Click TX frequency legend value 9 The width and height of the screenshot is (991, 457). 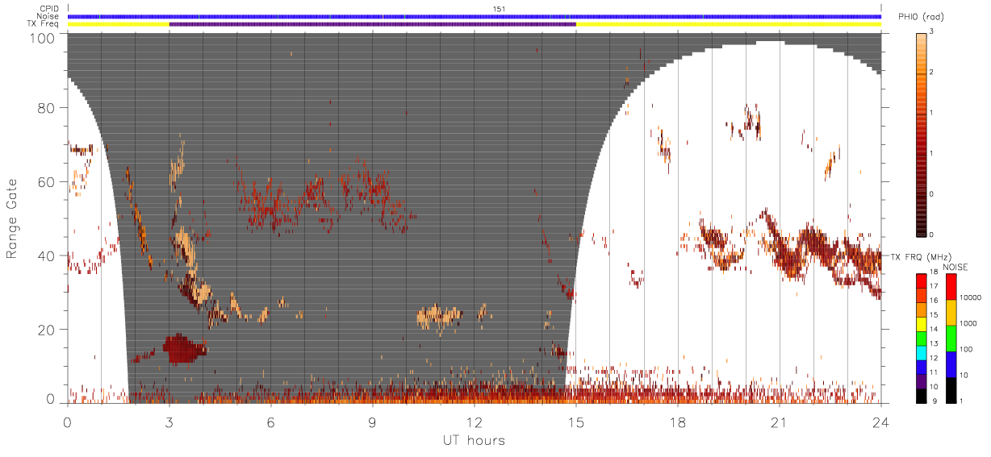pyautogui.click(x=936, y=401)
